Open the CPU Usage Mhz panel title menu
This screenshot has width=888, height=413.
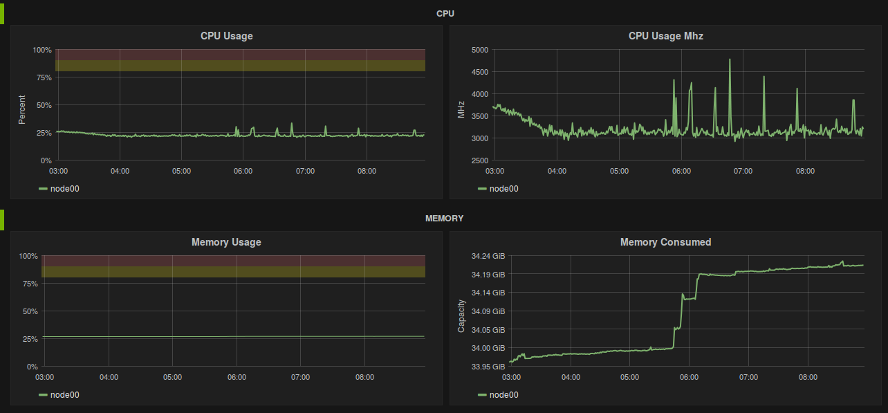pyautogui.click(x=665, y=36)
